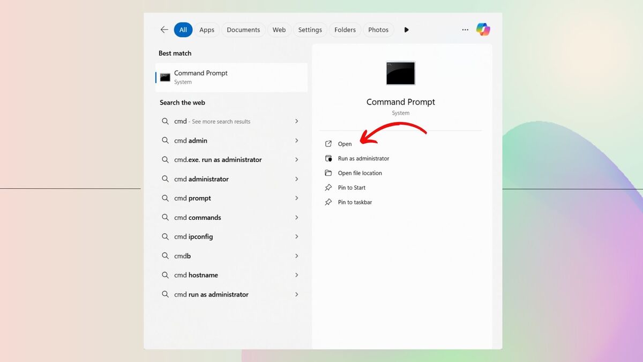
Task: Expand the 'cmd ipconfig' suggestion chevron
Action: 296,237
